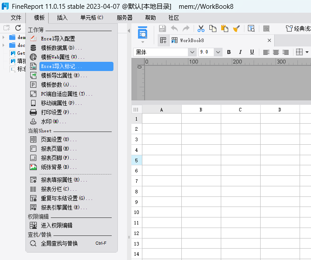Toggle italic formatting
Viewport: 311px width, 260px height.
[240, 52]
